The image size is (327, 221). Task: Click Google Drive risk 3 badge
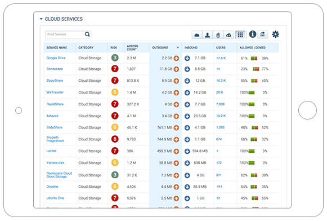(115, 58)
